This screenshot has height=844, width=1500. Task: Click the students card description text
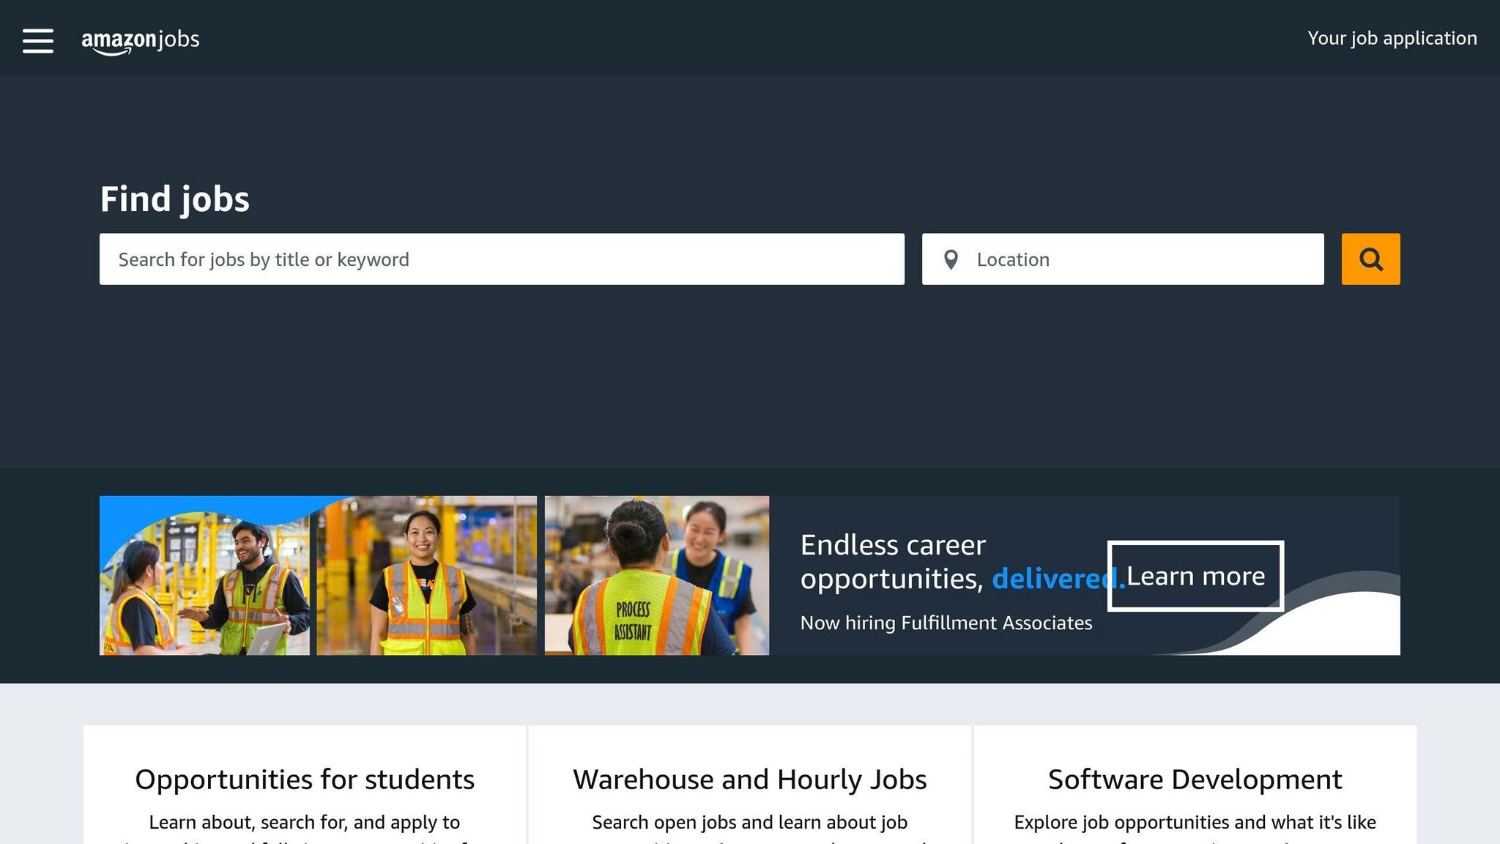305,823
